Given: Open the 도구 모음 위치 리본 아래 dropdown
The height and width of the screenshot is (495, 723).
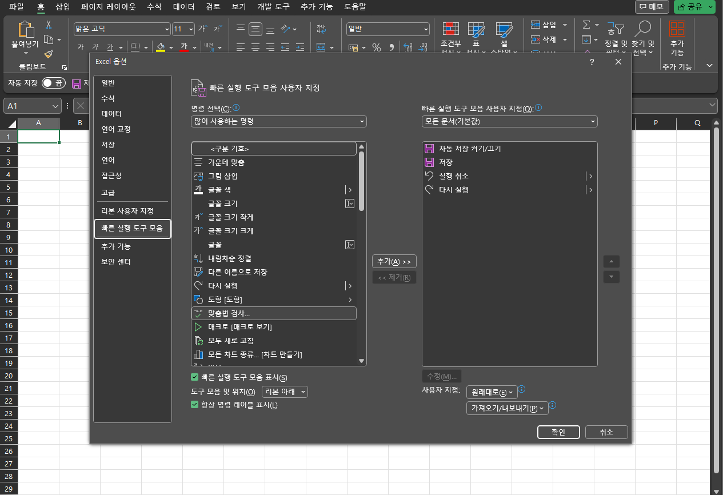Looking at the screenshot, I should coord(285,392).
